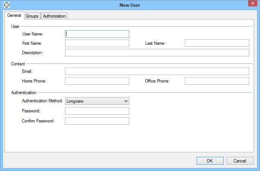Image resolution: width=260 pixels, height=171 pixels.
Task: Select the Description text field
Action: (x=157, y=53)
